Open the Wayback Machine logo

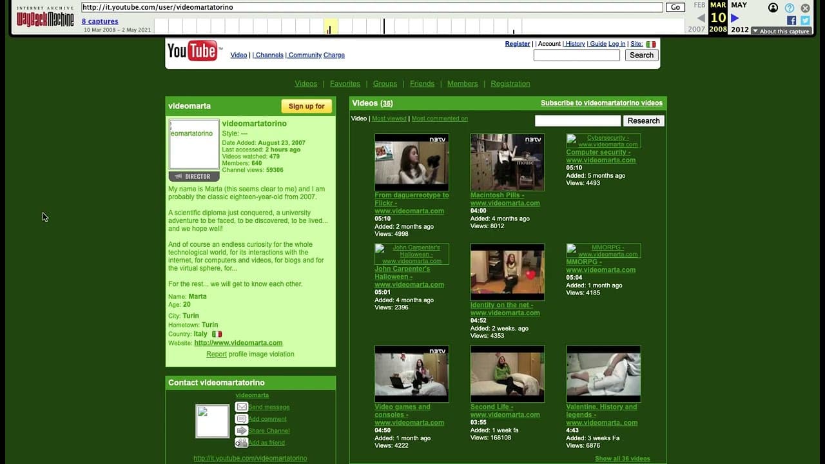45,17
